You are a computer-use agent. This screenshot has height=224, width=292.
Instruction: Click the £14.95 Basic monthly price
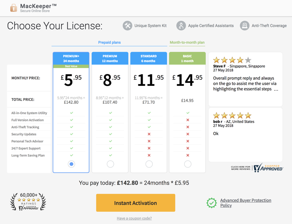pyautogui.click(x=187, y=79)
